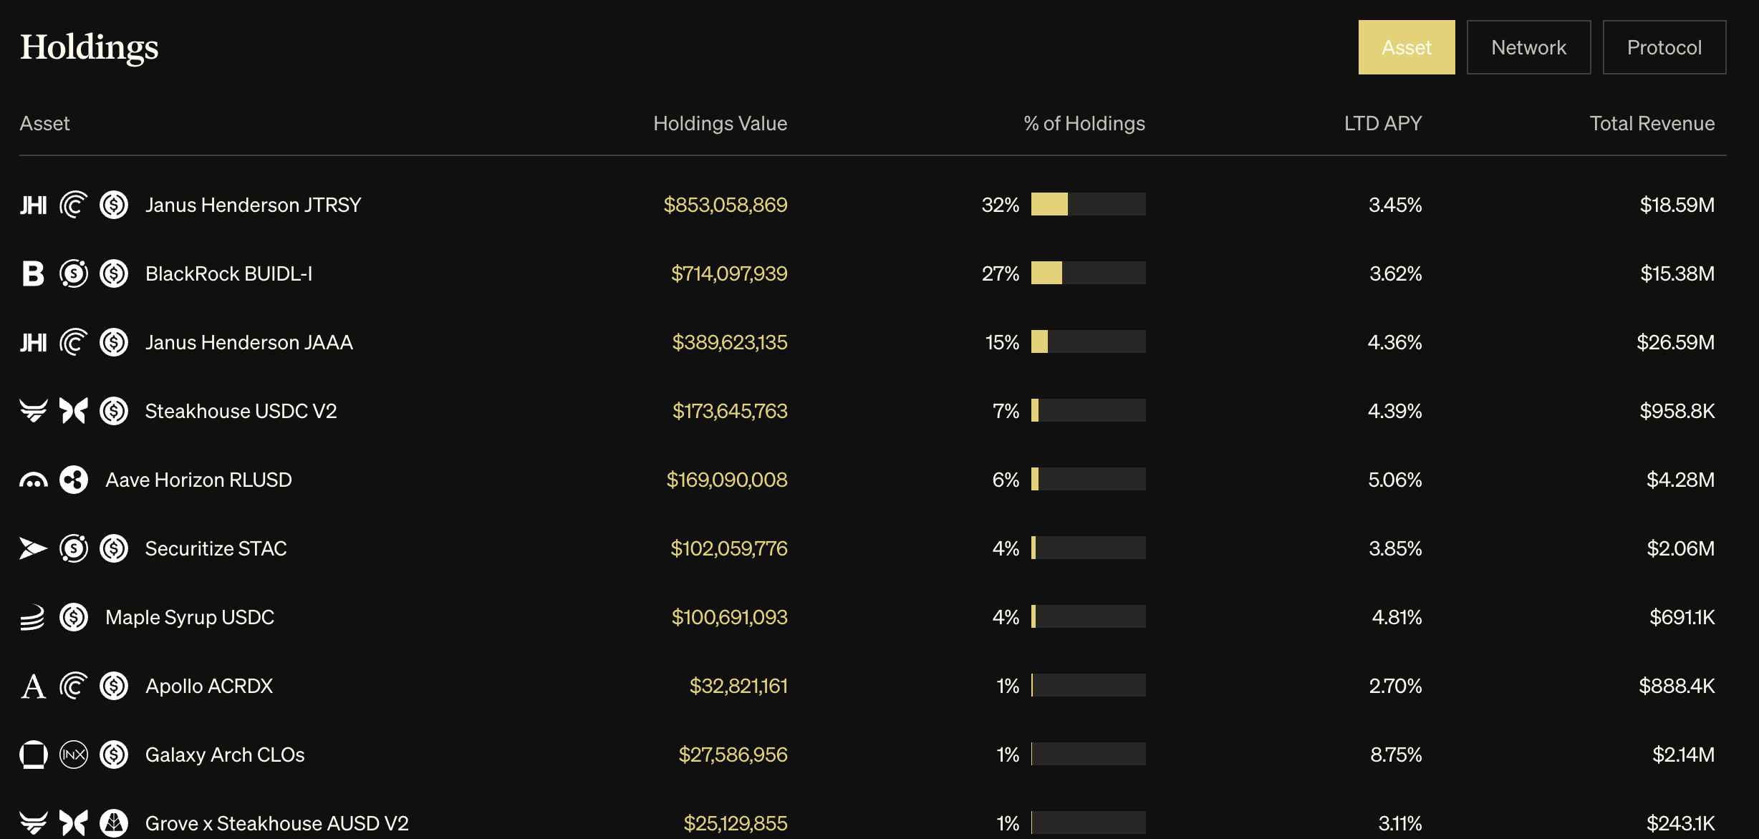
Task: Open the Galaxy Arch CLOs row
Action: click(x=872, y=755)
